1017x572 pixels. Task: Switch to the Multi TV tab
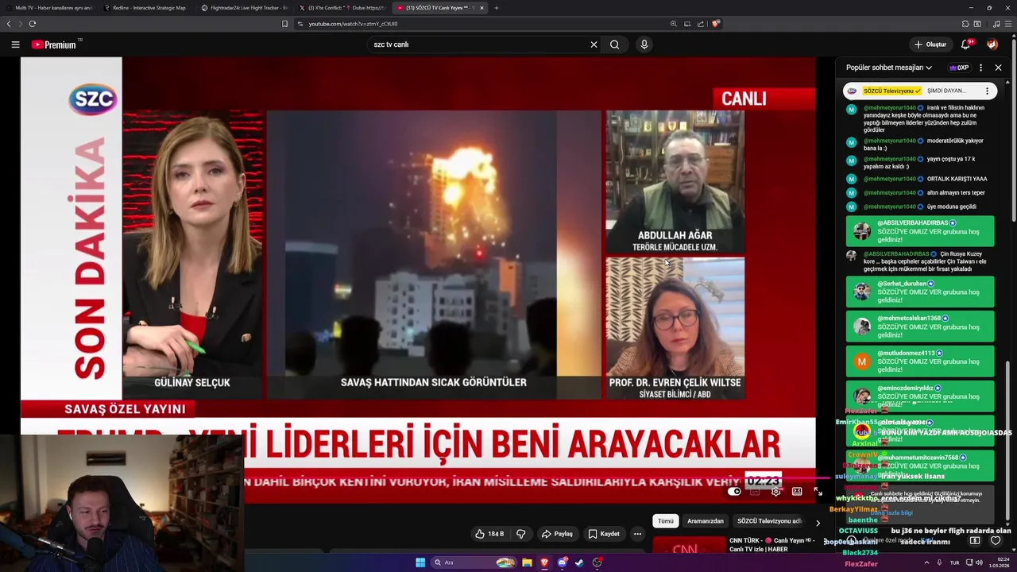point(48,8)
